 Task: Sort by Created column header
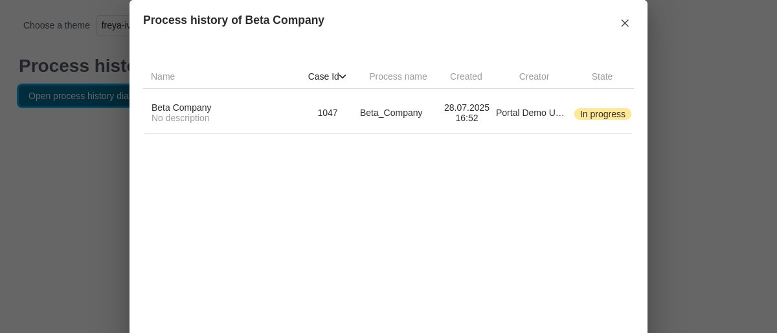(466, 76)
